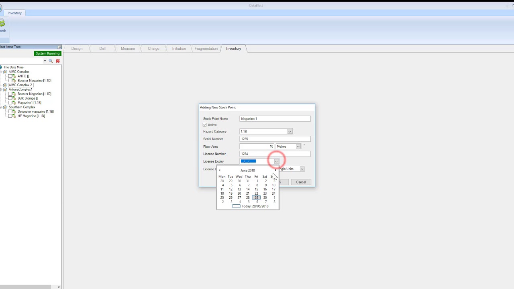Click the flag icon beside Bulk Storage []
Image resolution: width=514 pixels, height=289 pixels.
(14, 98)
